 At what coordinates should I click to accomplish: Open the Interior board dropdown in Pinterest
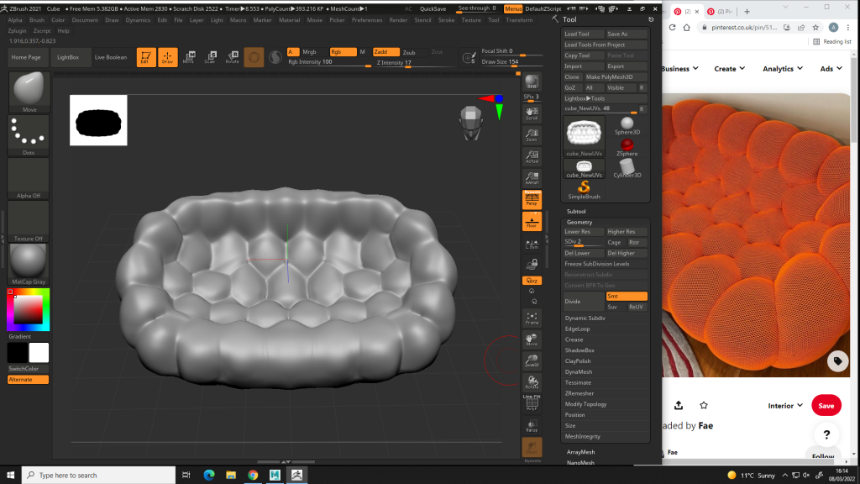[x=785, y=406]
